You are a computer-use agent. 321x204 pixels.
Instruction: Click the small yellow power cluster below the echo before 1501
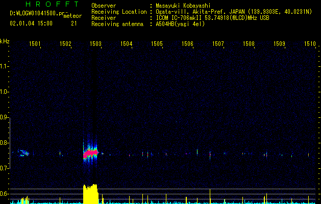click(25, 200)
